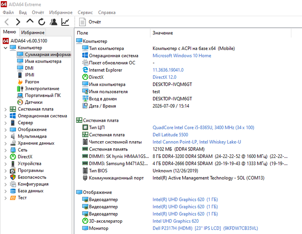Click the Отчёт report button
This screenshot has height=234, width=302.
point(90,22)
